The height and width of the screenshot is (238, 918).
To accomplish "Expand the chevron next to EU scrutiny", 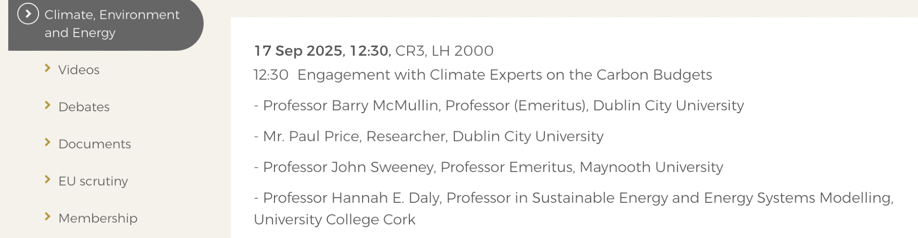I will [x=47, y=179].
